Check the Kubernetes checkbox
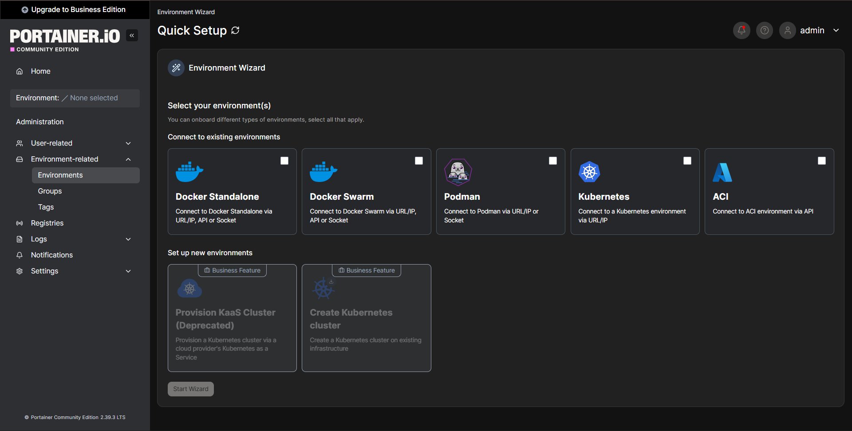This screenshot has width=852, height=431. (687, 161)
